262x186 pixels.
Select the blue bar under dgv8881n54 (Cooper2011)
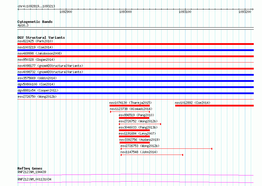135,93
